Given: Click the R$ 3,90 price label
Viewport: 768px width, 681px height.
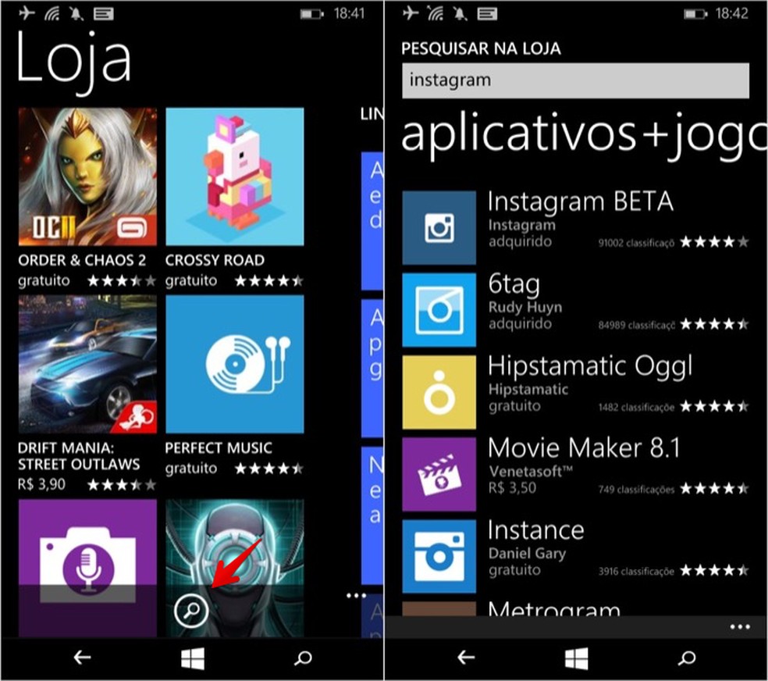Looking at the screenshot, I should [41, 484].
